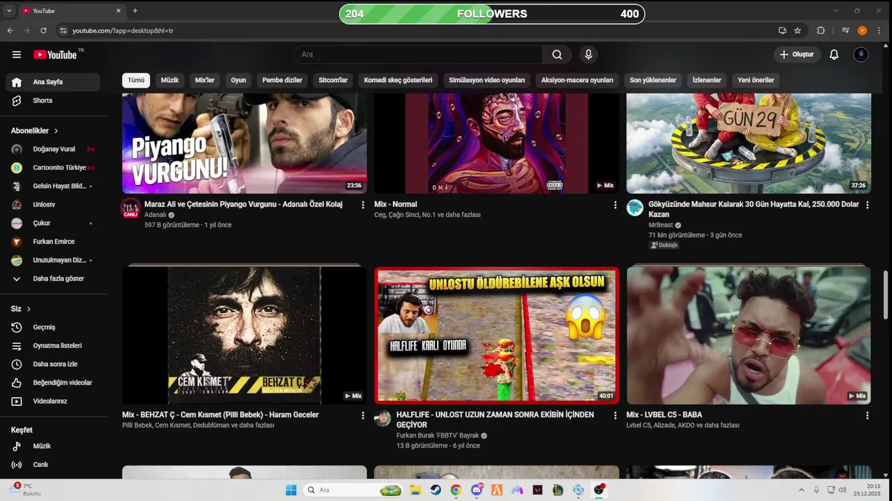Open the YouTube account avatar menu

pyautogui.click(x=861, y=54)
